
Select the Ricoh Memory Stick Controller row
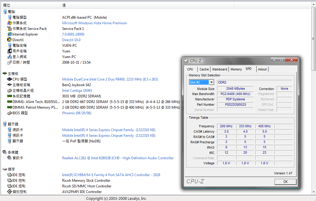pyautogui.click(x=86, y=181)
